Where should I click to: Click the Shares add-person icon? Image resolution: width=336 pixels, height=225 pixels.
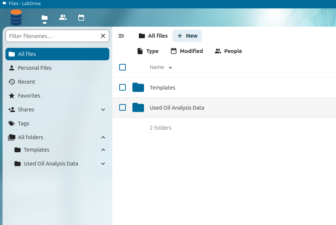coord(12,110)
